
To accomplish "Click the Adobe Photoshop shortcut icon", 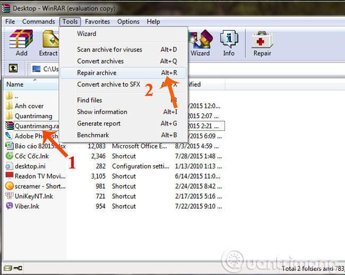I will pos(9,136).
